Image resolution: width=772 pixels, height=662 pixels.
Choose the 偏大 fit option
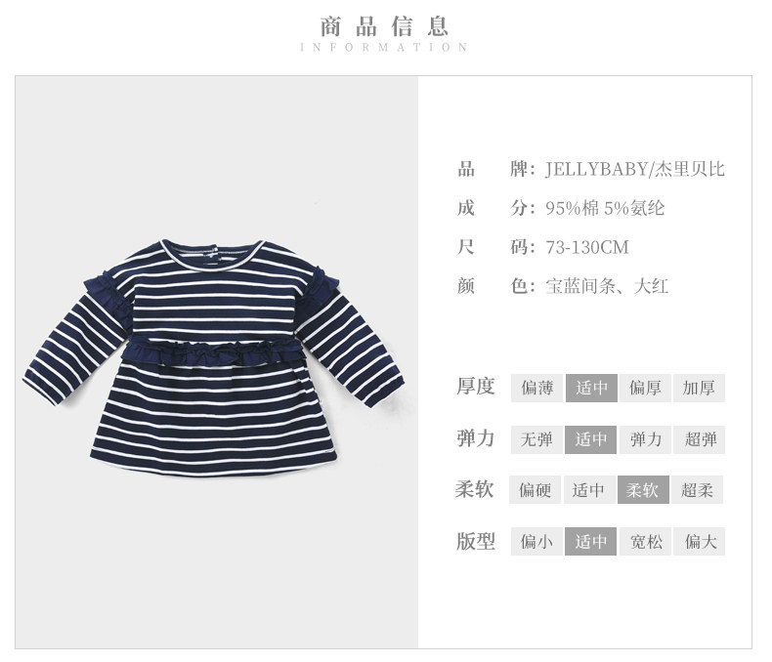(699, 542)
